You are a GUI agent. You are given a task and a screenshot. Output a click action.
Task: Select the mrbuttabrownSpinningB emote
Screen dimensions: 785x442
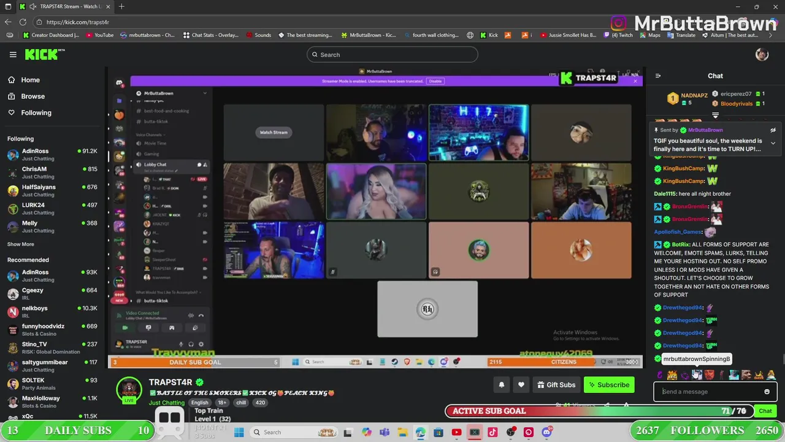click(x=697, y=374)
